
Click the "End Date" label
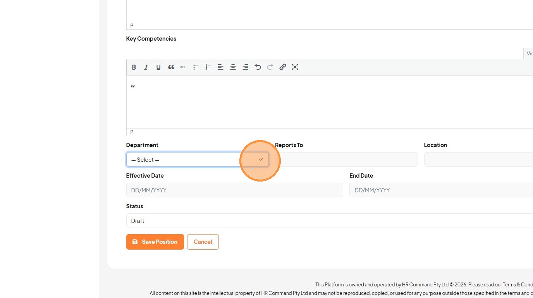(361, 176)
